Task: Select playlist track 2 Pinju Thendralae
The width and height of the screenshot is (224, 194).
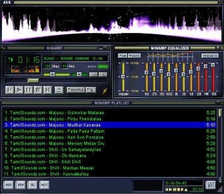Action: (110, 119)
